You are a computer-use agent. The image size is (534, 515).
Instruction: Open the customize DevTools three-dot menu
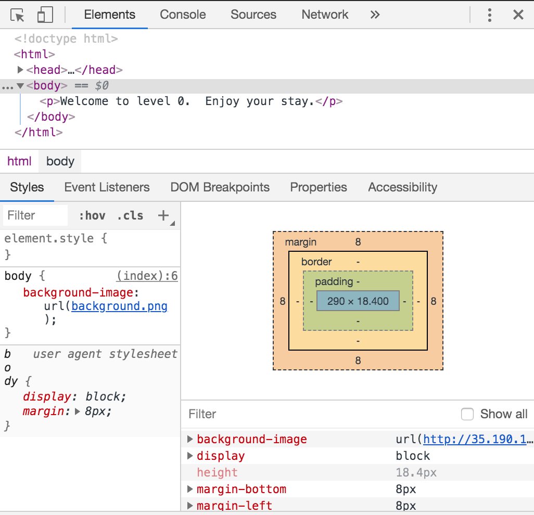point(489,15)
